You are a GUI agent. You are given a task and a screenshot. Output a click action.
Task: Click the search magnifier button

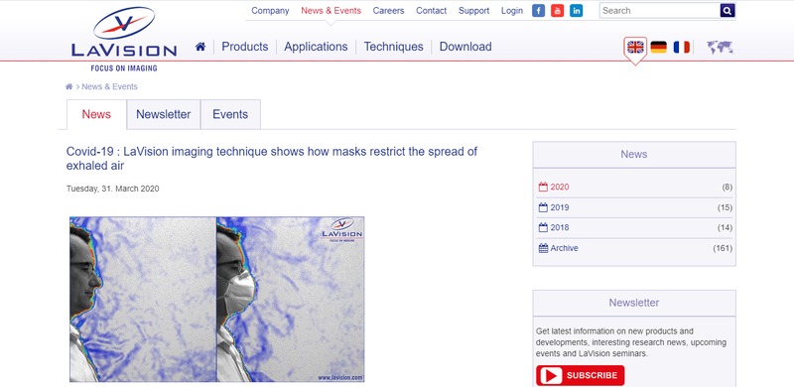tap(728, 11)
